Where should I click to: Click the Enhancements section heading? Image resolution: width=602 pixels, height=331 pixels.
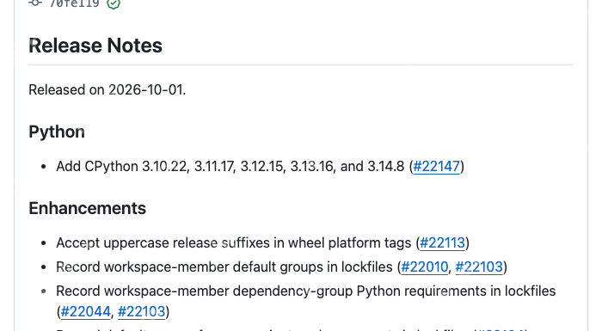click(x=87, y=208)
